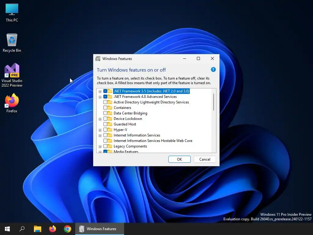Click the Hyper-V folder icon
This screenshot has height=235, width=313.
110,130
